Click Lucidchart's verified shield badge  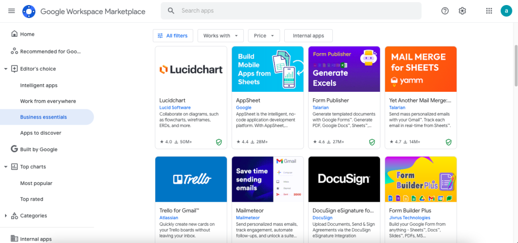tap(219, 142)
